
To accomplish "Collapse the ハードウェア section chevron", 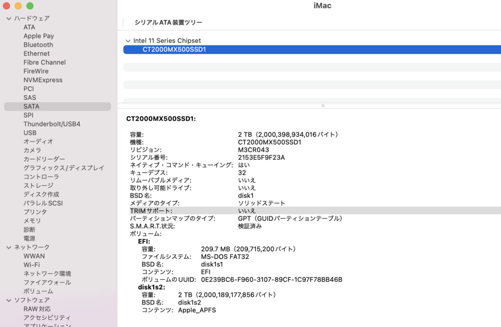I will click(x=9, y=19).
